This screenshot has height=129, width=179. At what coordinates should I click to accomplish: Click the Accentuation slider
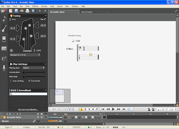click(x=34, y=72)
